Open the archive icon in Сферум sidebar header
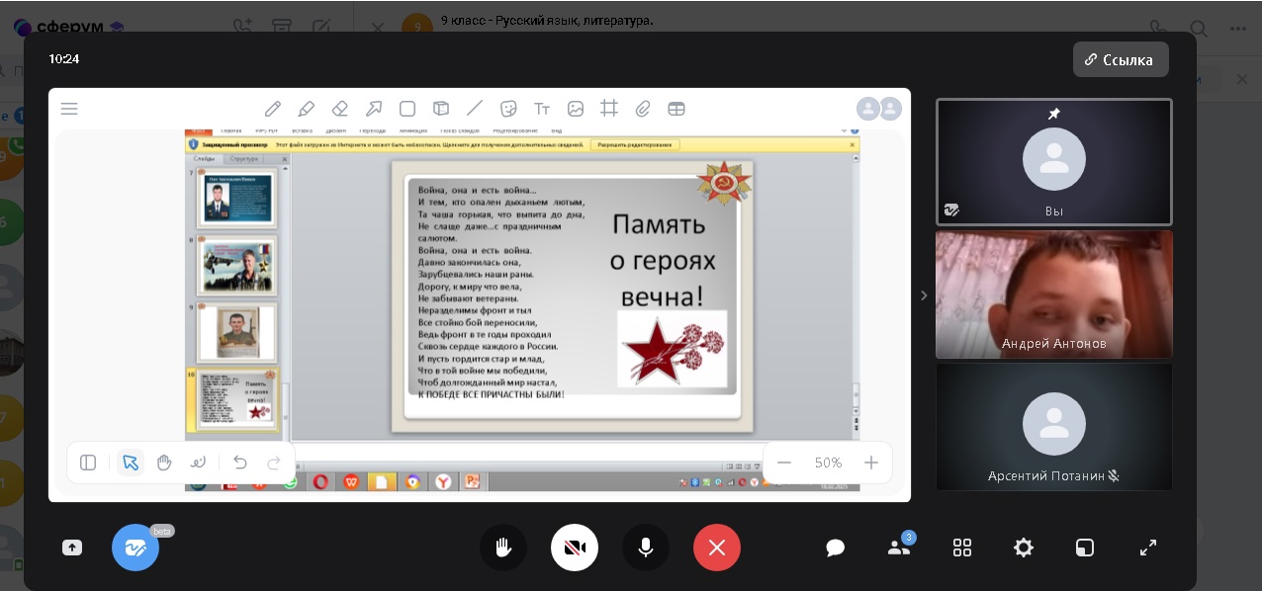Screen dimensions: 1262x591 pyautogui.click(x=282, y=28)
